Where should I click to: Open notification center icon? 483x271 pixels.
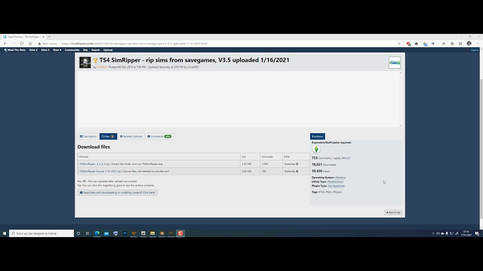coord(477,233)
